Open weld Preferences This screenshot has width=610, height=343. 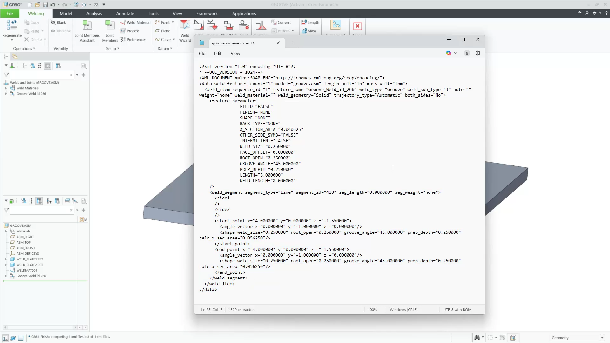click(133, 39)
